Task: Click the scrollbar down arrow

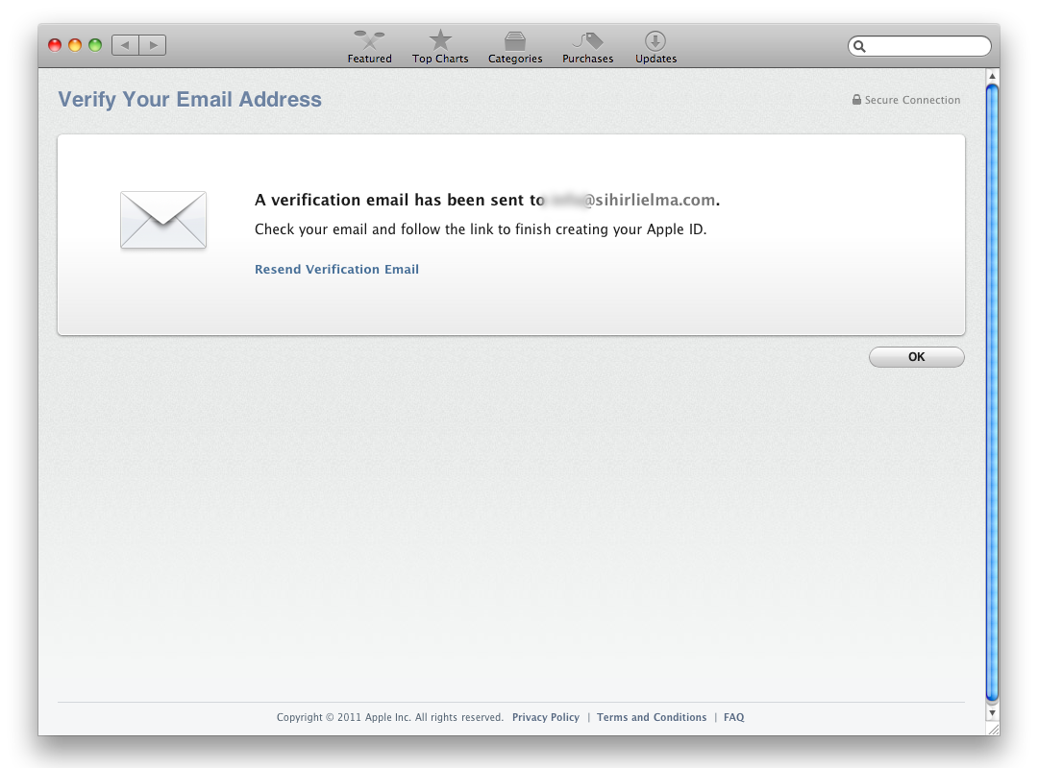Action: click(992, 713)
